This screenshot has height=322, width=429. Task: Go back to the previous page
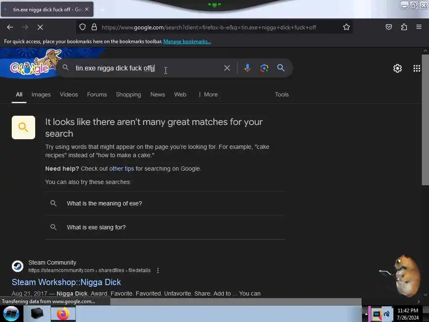(x=10, y=27)
